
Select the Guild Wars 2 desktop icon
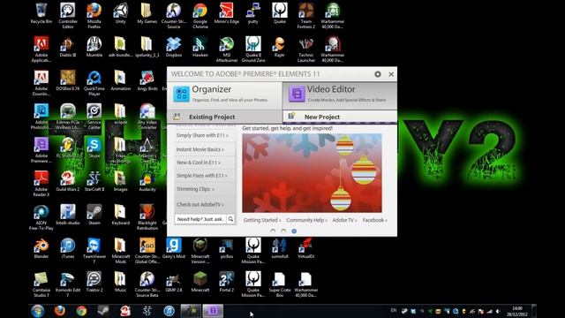click(68, 181)
